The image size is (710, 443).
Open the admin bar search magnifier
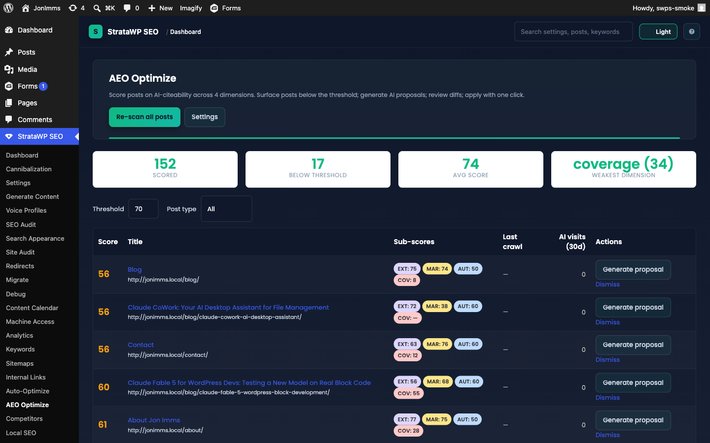point(97,8)
